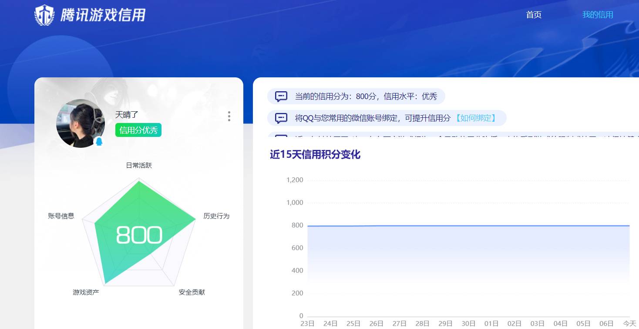Click the 27日 date on chart axis
This screenshot has height=329, width=639.
(400, 323)
